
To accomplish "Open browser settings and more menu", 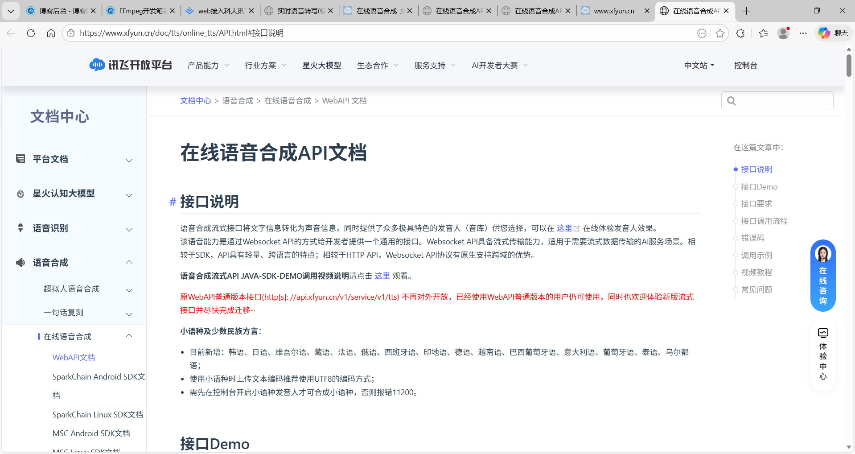I will [x=803, y=33].
